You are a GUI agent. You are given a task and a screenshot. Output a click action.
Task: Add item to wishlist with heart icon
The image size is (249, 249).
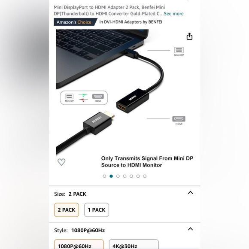61,162
